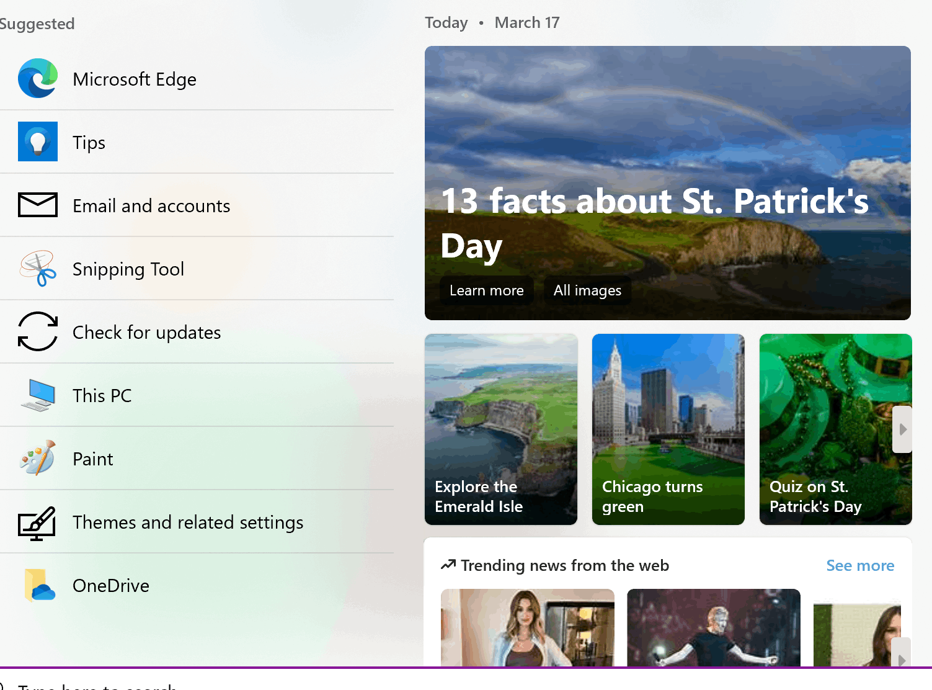Open All images for the featured photo
This screenshot has height=690, width=932.
[x=587, y=290]
